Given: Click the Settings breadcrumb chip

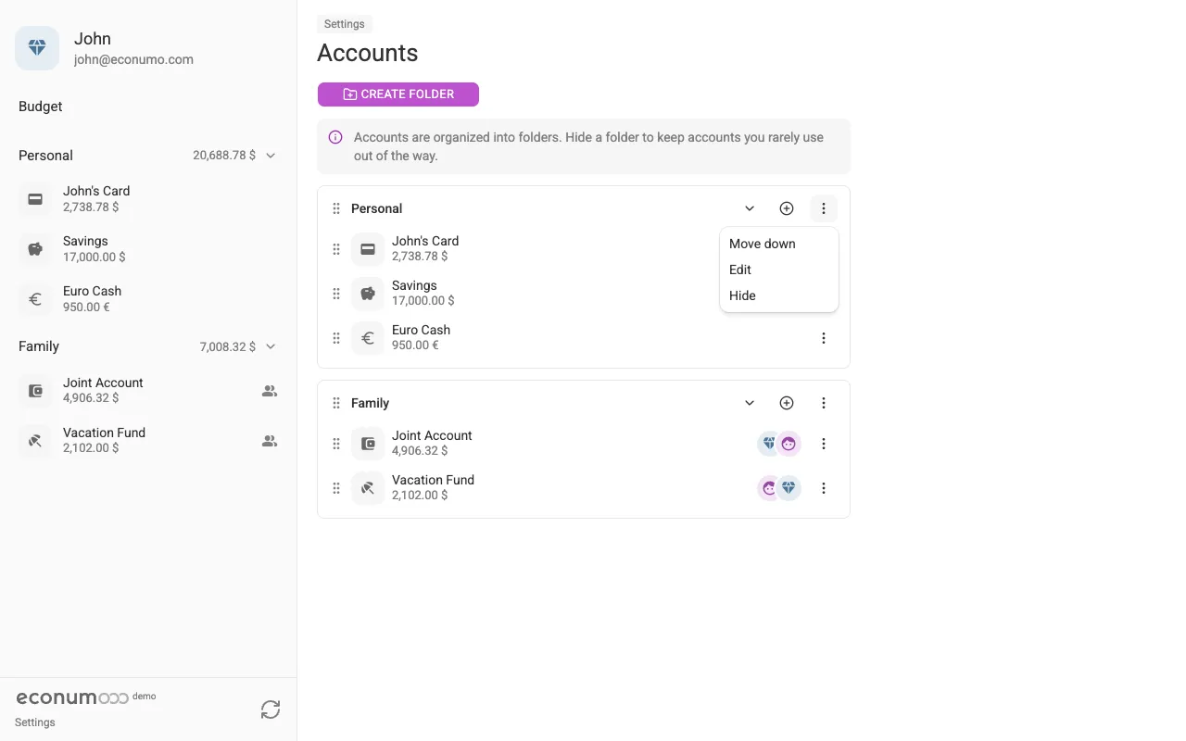Looking at the screenshot, I should pos(345,24).
